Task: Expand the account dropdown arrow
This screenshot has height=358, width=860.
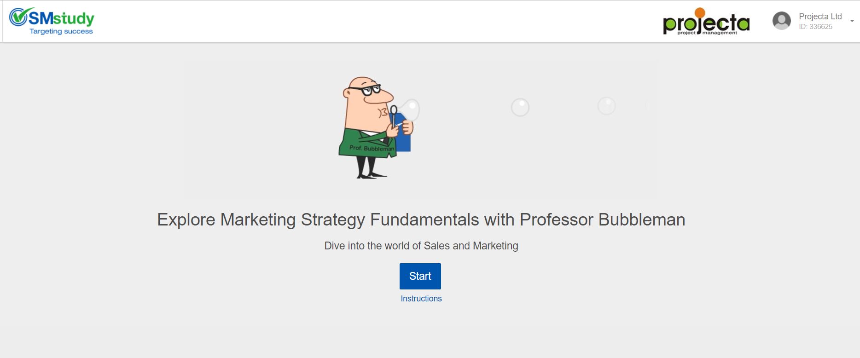Action: coord(852,21)
